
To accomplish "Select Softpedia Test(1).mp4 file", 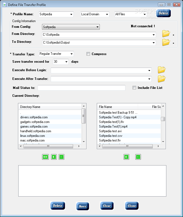I will (x=129, y=126).
